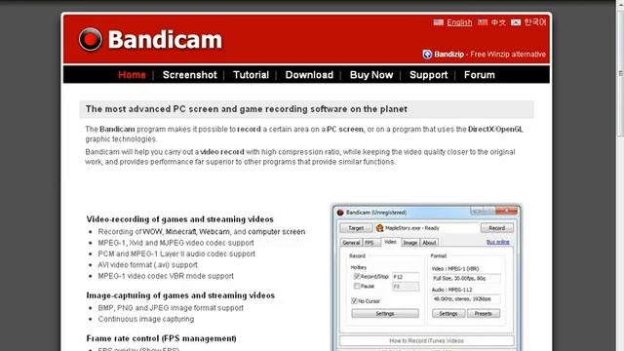Open the Support menu item
This screenshot has height=351, width=624.
429,75
